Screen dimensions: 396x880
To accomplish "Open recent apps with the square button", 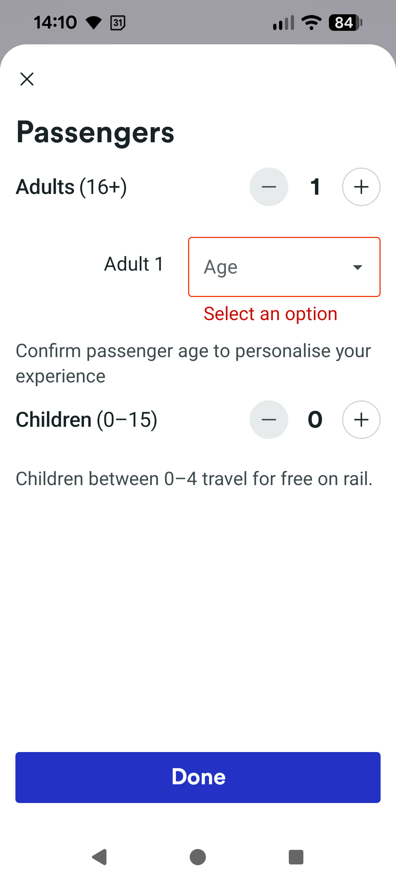I will (x=296, y=857).
